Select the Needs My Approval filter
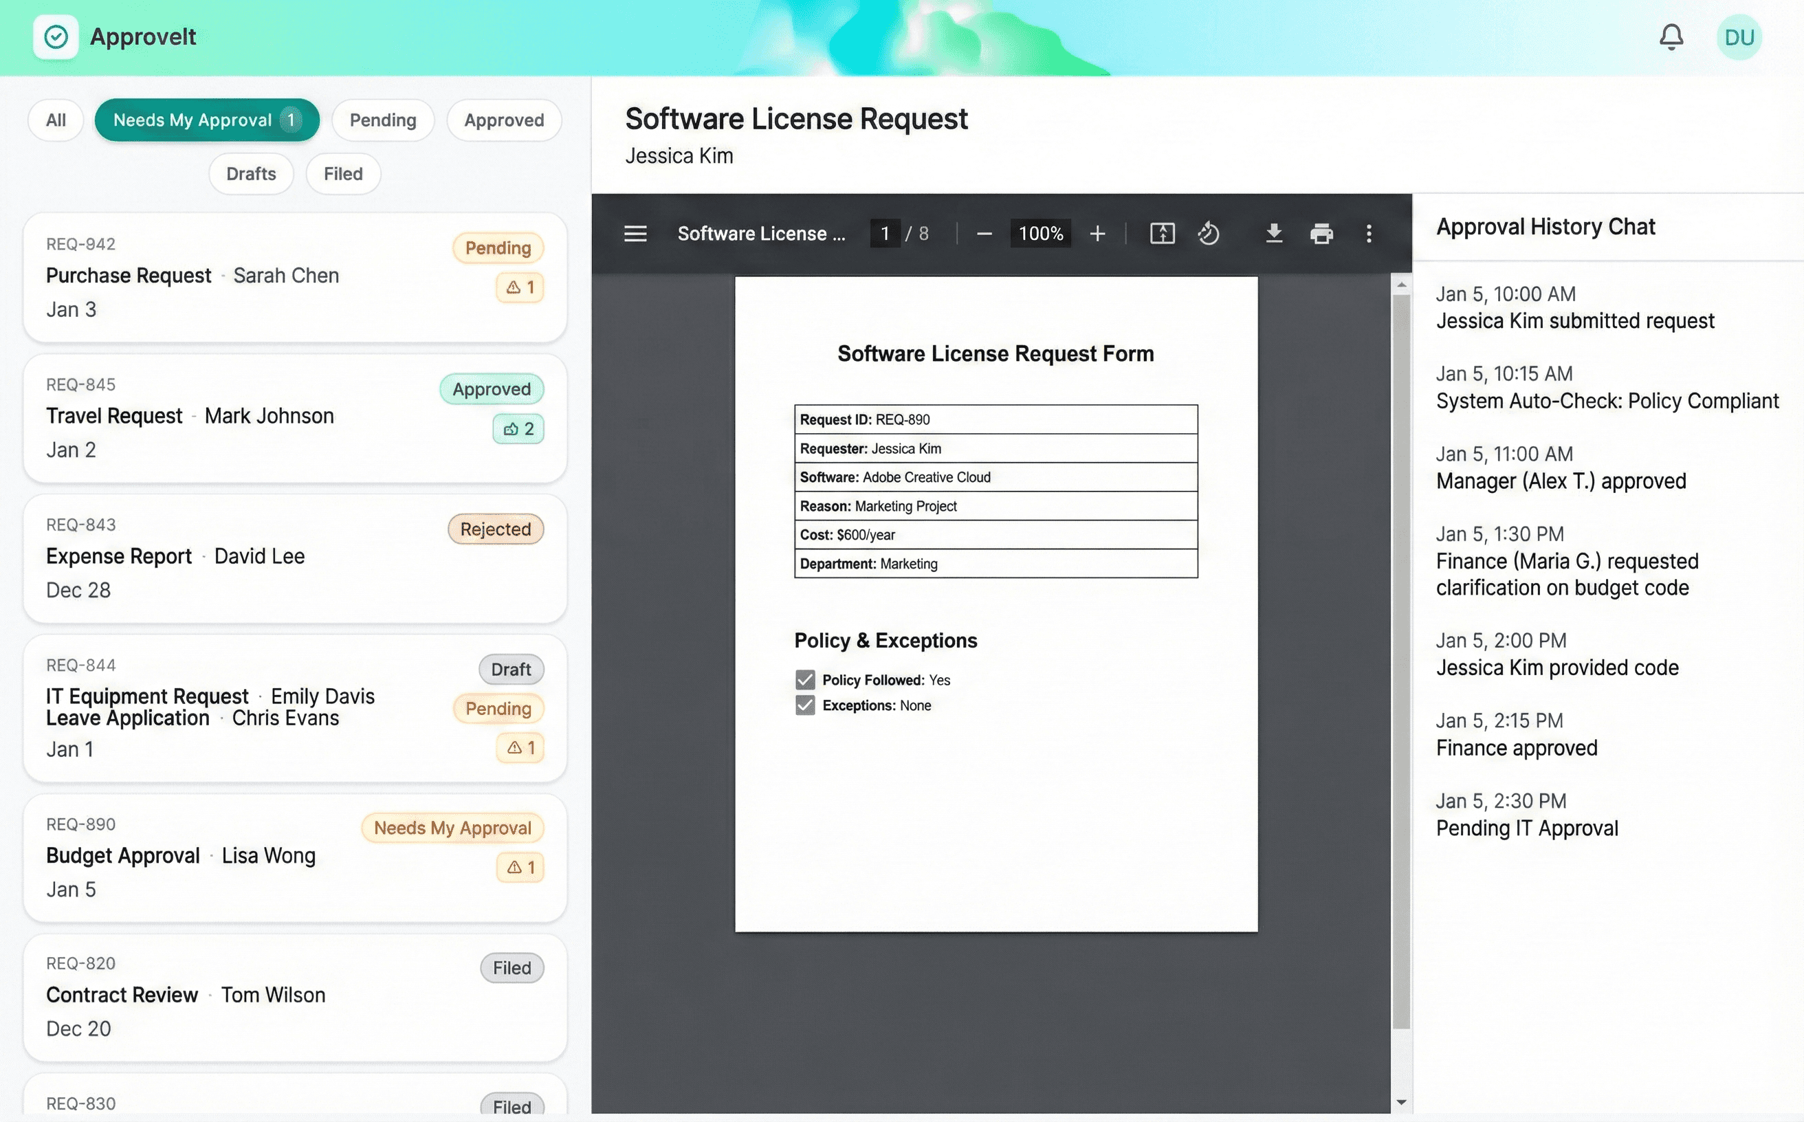The width and height of the screenshot is (1804, 1122). [206, 120]
